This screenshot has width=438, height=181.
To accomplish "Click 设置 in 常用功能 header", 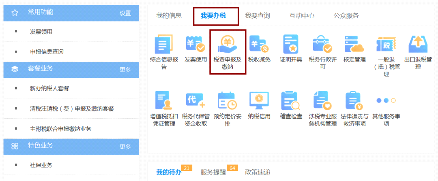I will [x=125, y=13].
